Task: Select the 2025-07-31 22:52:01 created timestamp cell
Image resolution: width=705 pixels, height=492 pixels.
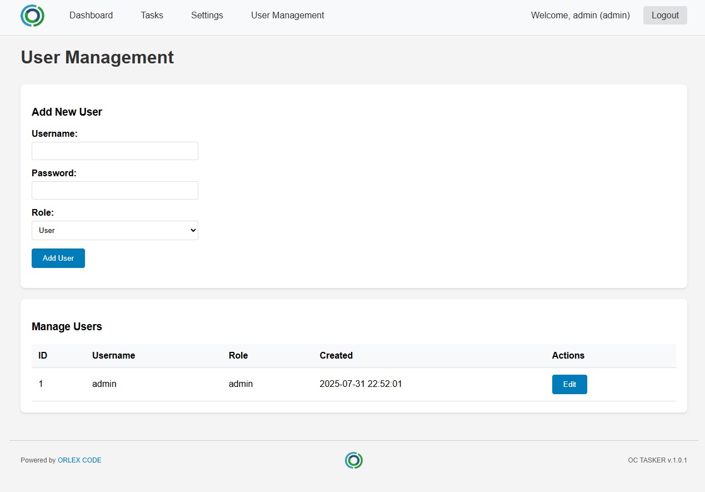Action: point(361,384)
